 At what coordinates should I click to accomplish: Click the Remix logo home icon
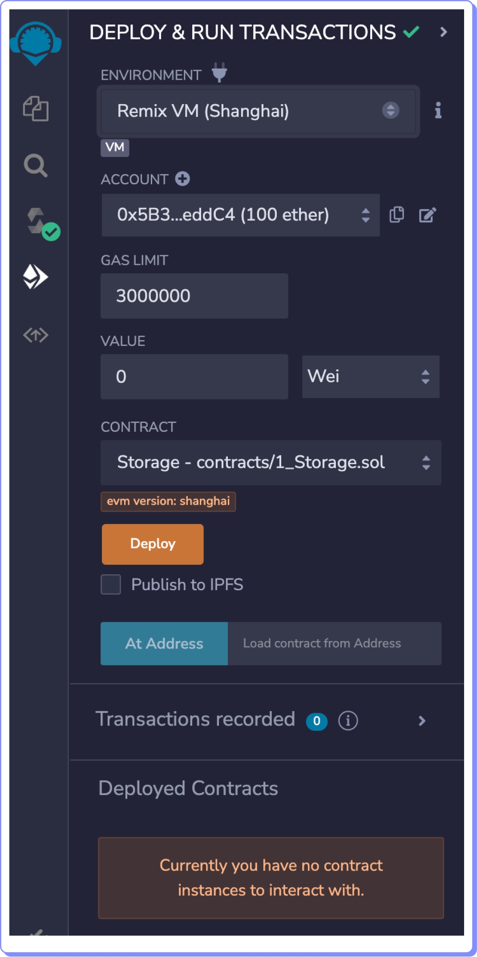point(36,43)
